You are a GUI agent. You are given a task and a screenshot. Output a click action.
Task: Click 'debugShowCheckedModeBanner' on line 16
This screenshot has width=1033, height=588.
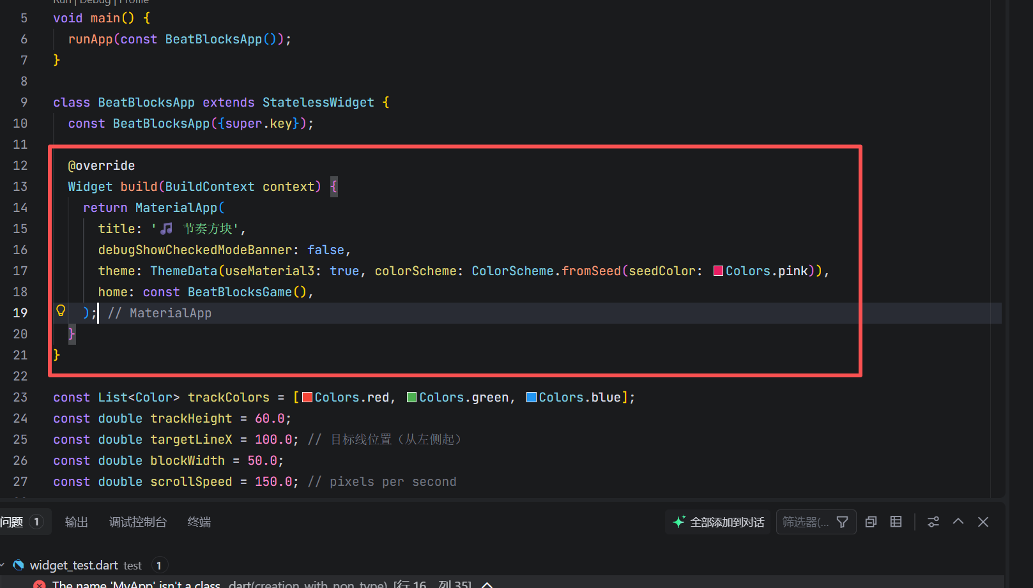click(x=195, y=250)
